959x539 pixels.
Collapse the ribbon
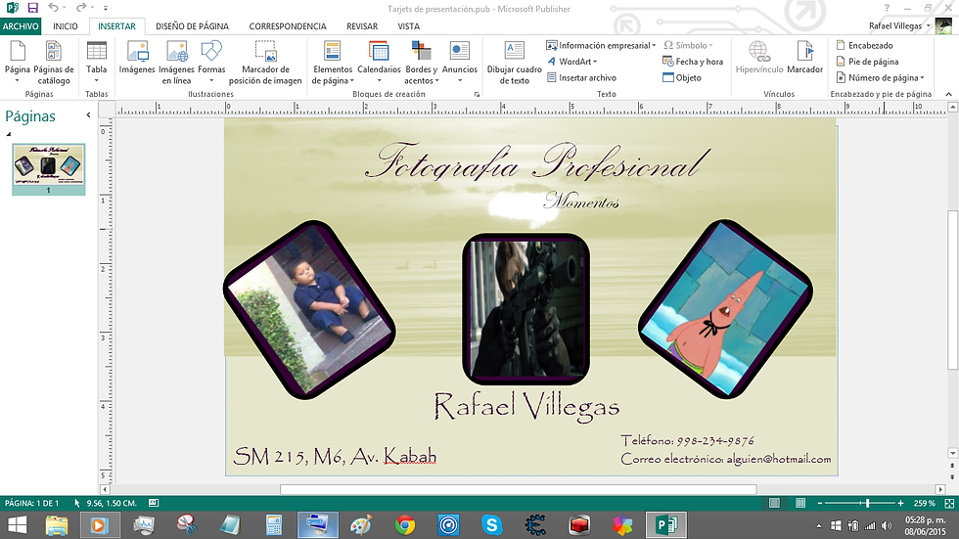[x=948, y=94]
